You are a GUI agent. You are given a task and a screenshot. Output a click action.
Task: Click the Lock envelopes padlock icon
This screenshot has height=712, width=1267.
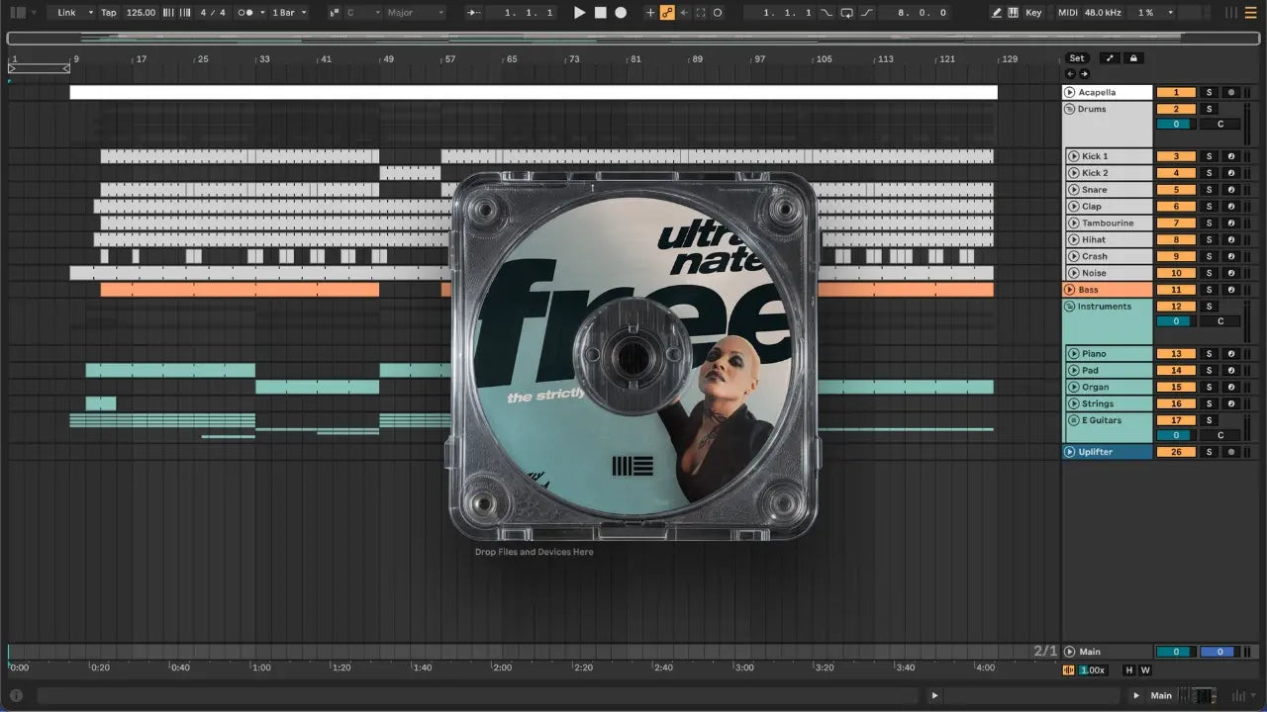[x=1133, y=58]
